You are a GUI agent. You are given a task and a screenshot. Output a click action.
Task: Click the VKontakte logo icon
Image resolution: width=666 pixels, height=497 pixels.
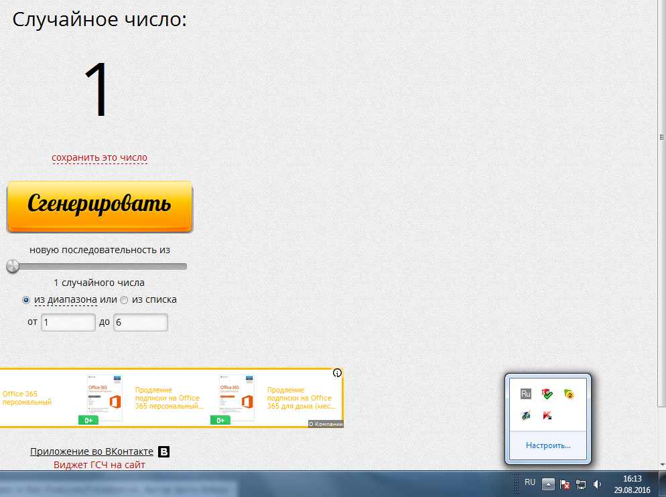[163, 451]
